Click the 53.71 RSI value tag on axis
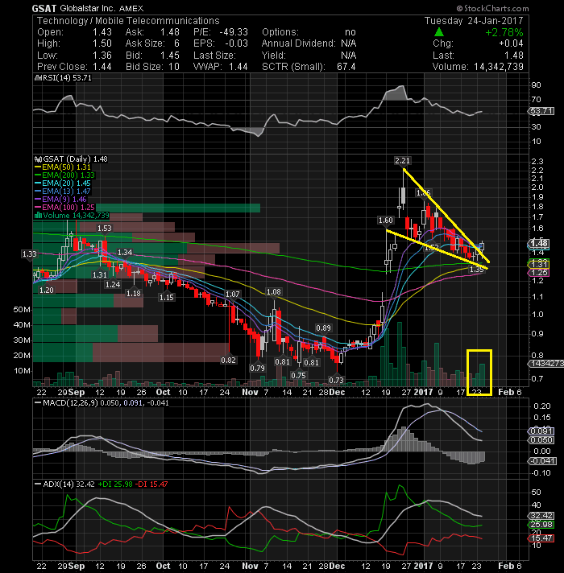 coord(541,111)
